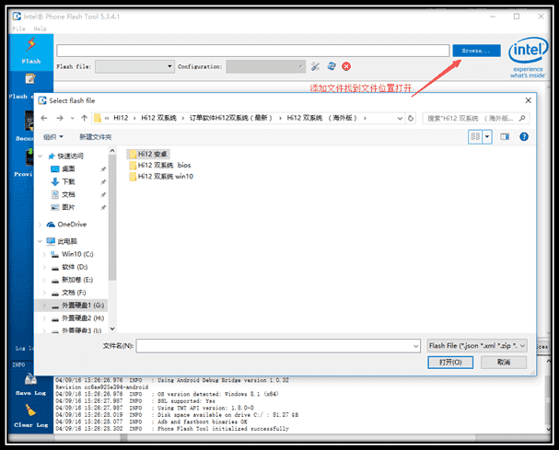Open the dialog's blue help icon
Image resolution: width=559 pixels, height=450 pixels.
(524, 137)
